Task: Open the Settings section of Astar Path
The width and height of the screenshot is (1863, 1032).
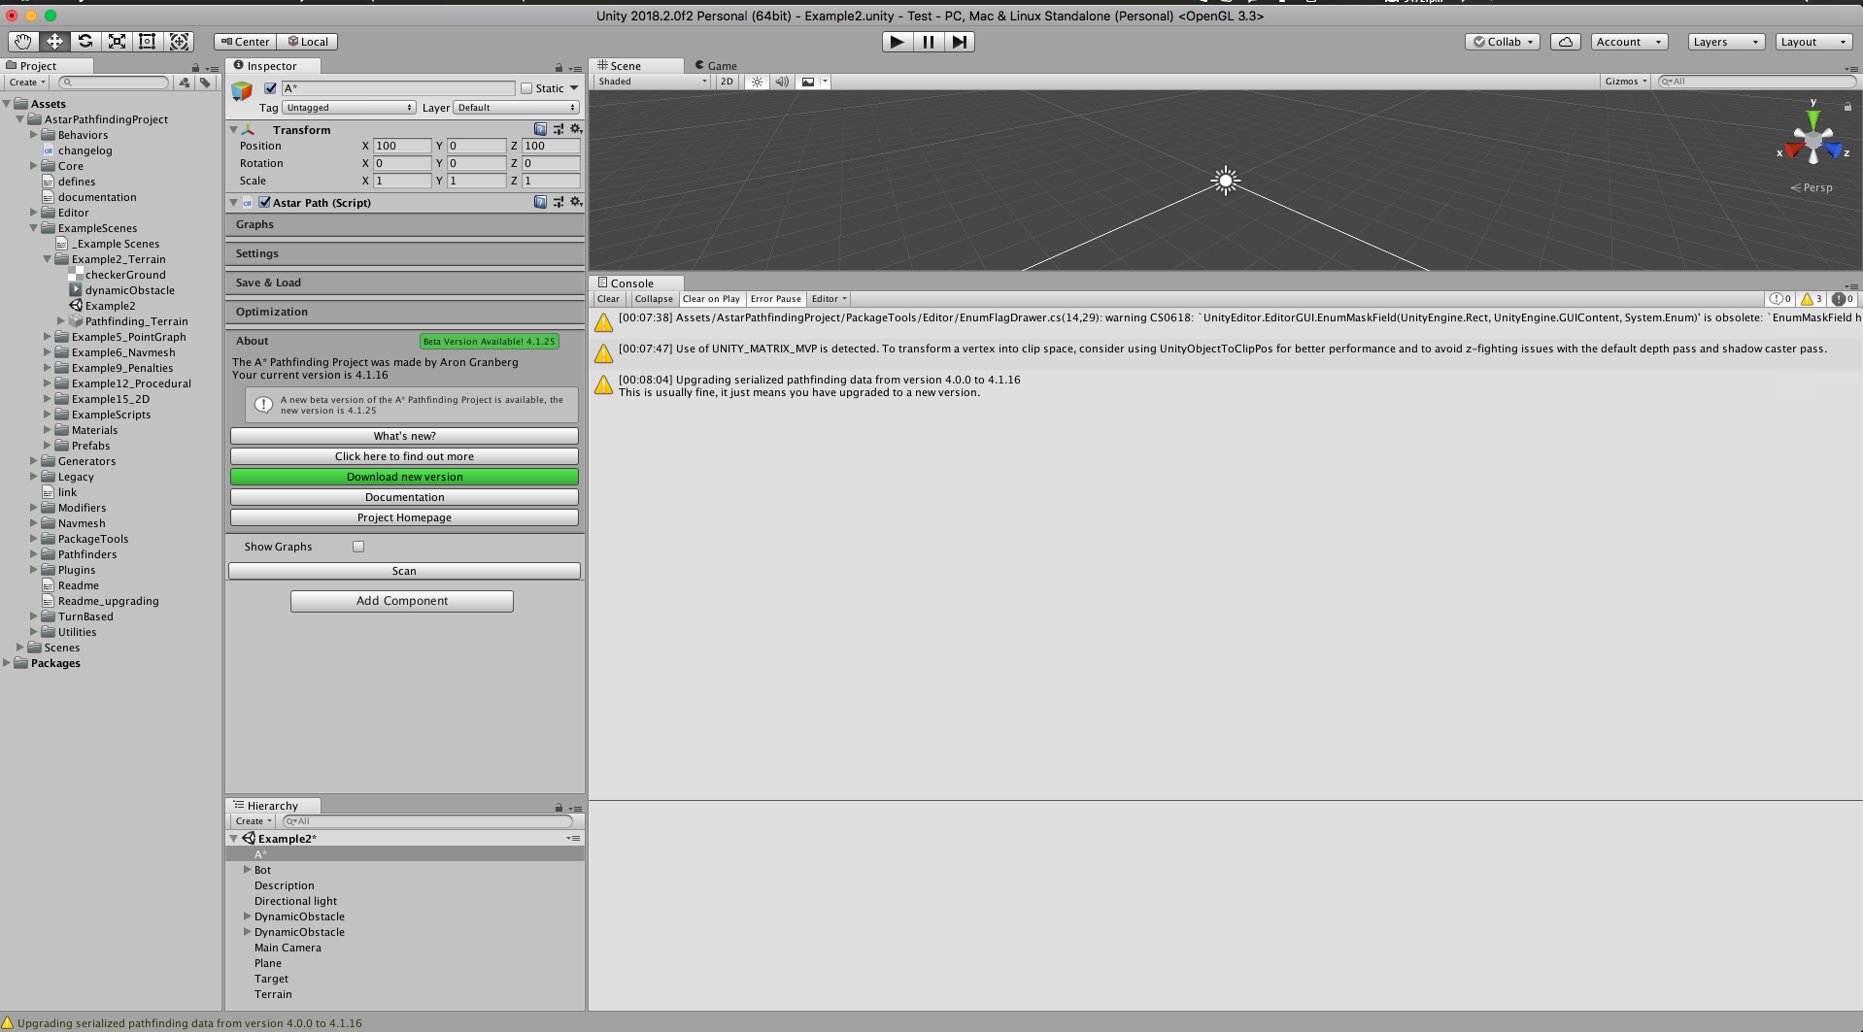Action: 405,253
